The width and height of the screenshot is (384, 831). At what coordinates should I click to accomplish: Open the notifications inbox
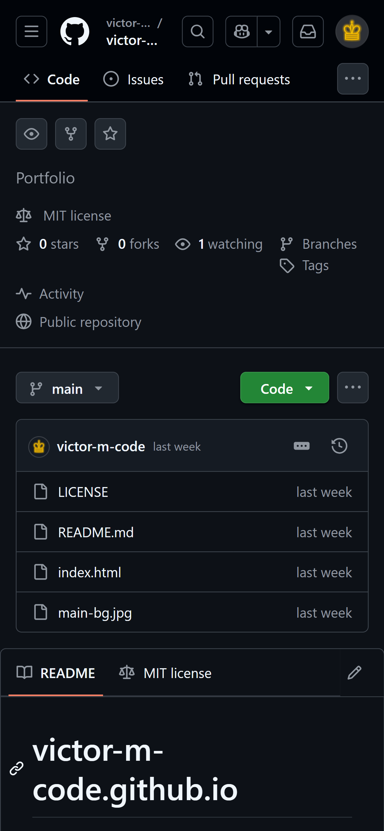point(308,32)
